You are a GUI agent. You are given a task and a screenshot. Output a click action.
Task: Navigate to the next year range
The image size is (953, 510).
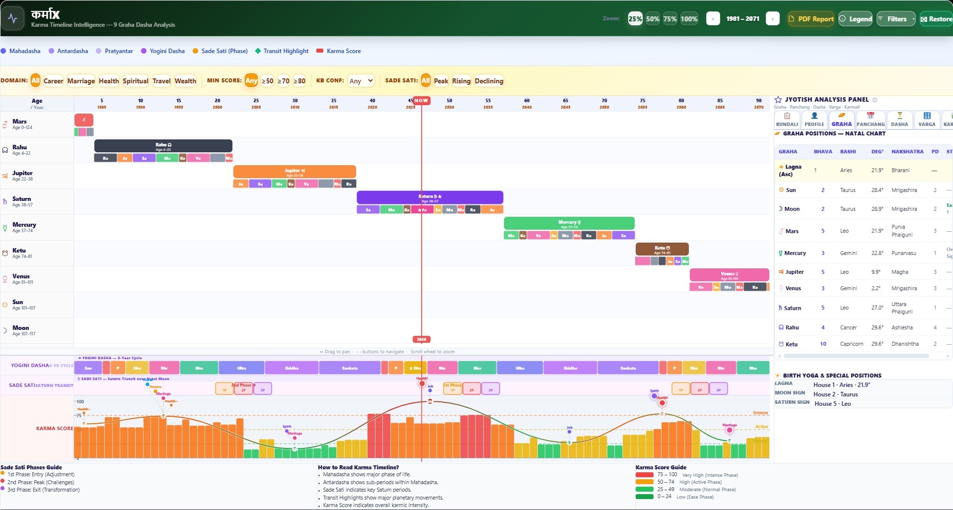pos(772,19)
